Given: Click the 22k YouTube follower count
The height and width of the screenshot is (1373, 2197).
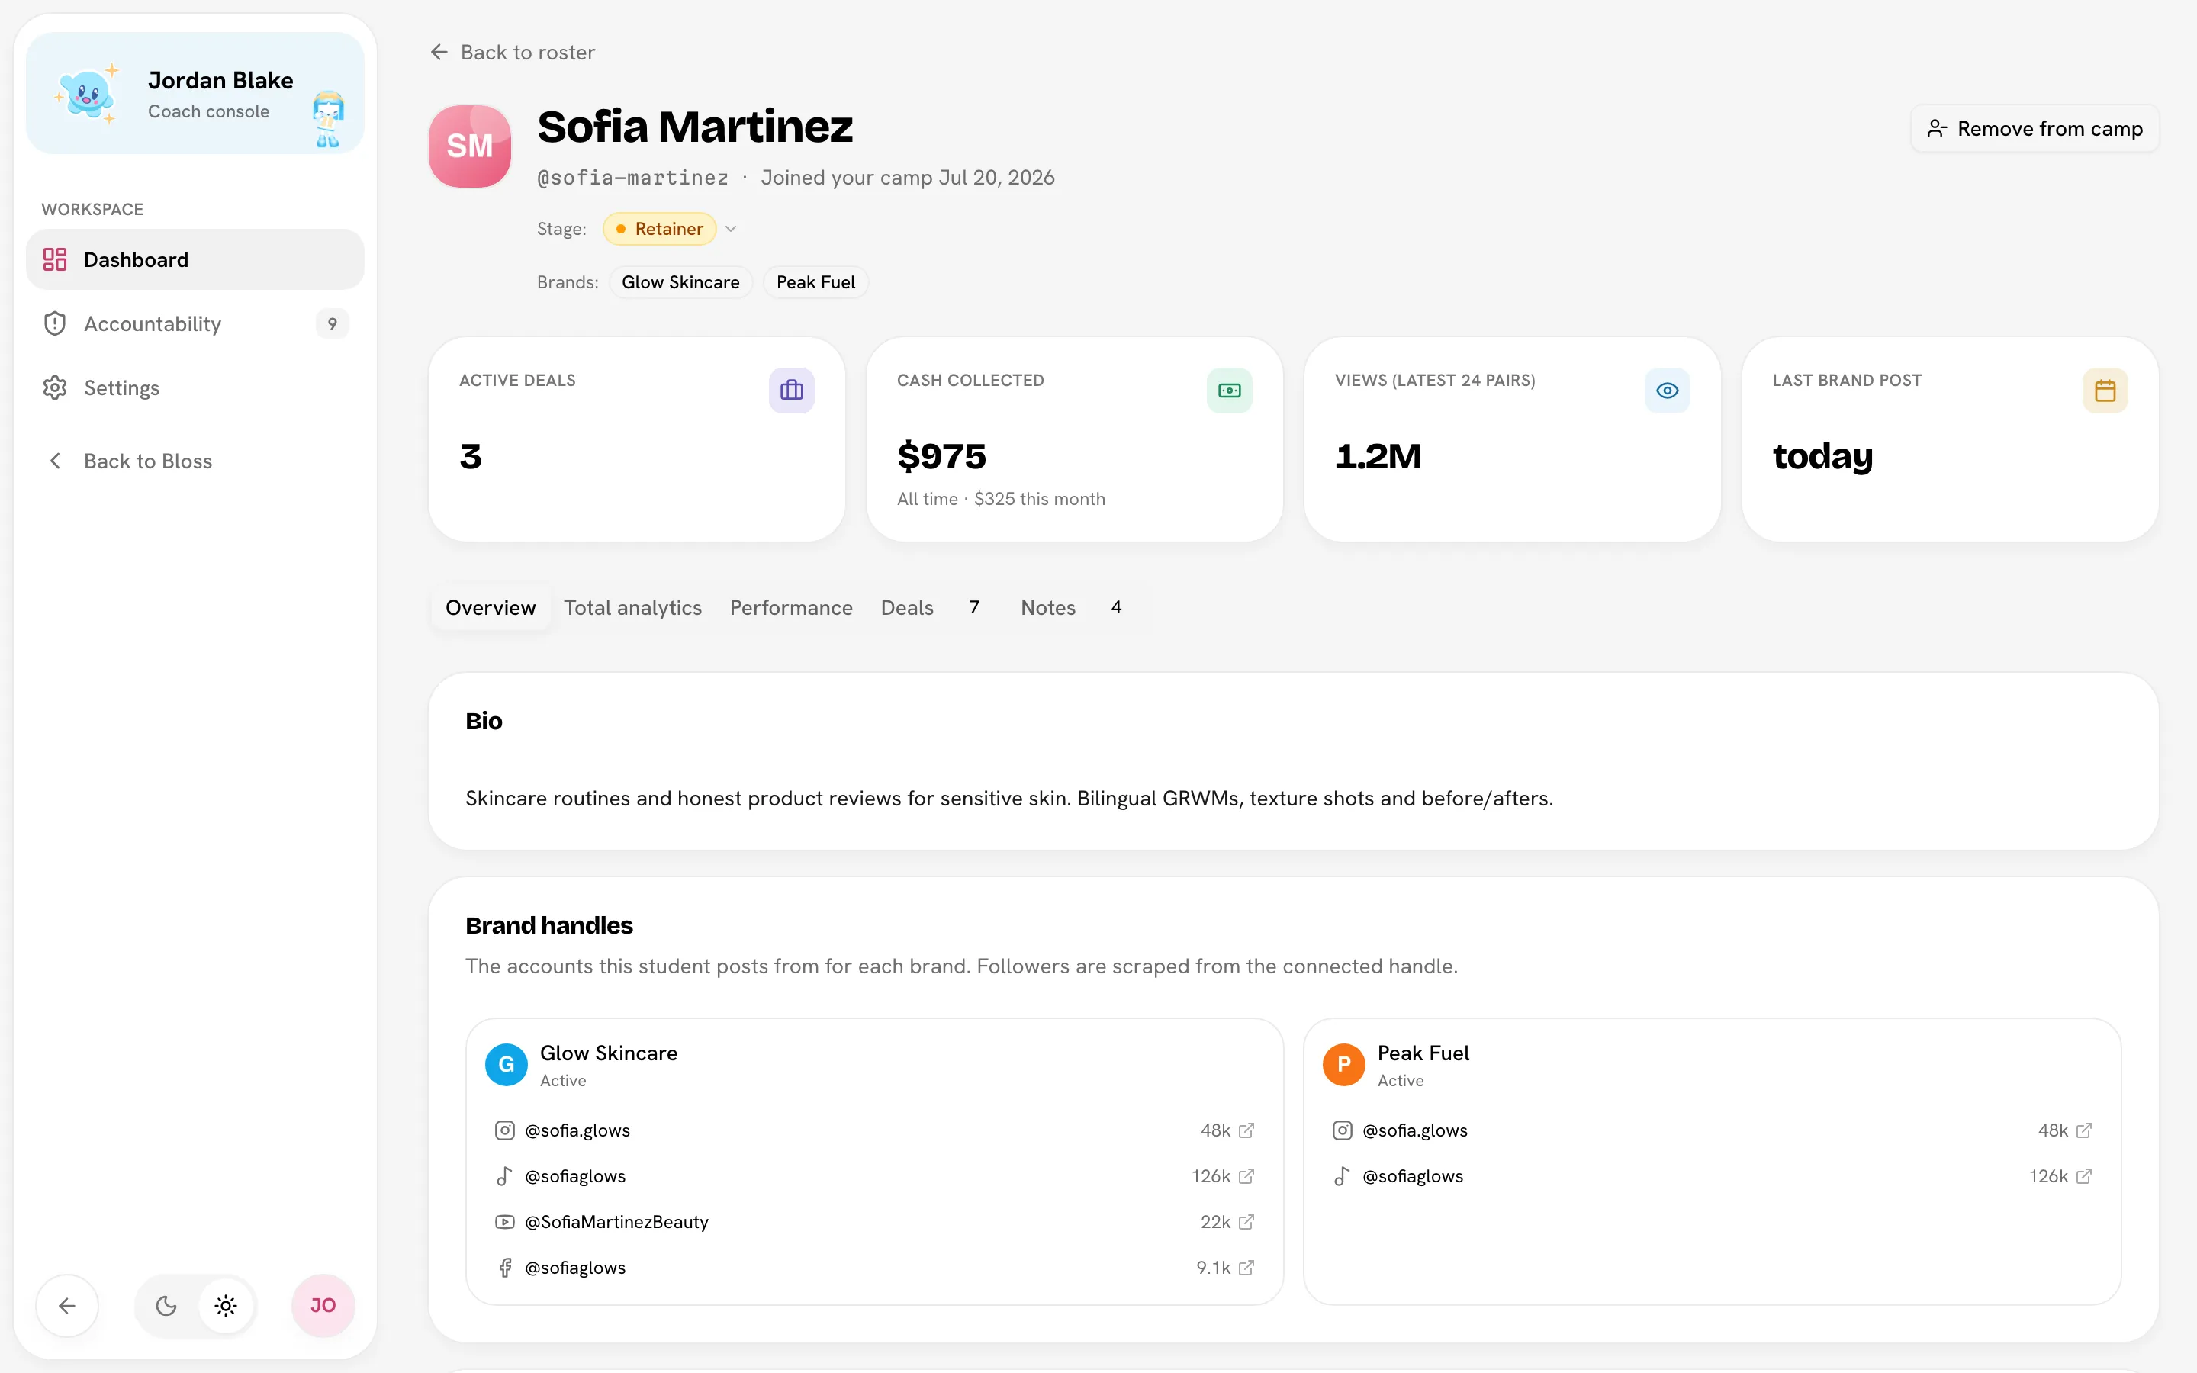Looking at the screenshot, I should click(1214, 1222).
